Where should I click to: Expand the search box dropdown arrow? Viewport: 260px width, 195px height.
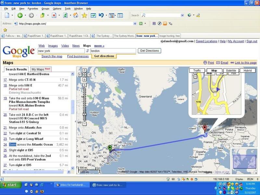tap(182, 15)
